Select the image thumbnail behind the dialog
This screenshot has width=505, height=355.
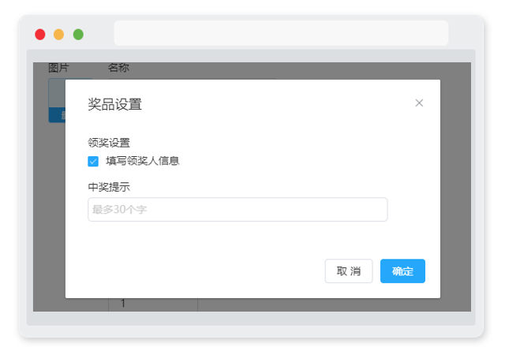(57, 93)
